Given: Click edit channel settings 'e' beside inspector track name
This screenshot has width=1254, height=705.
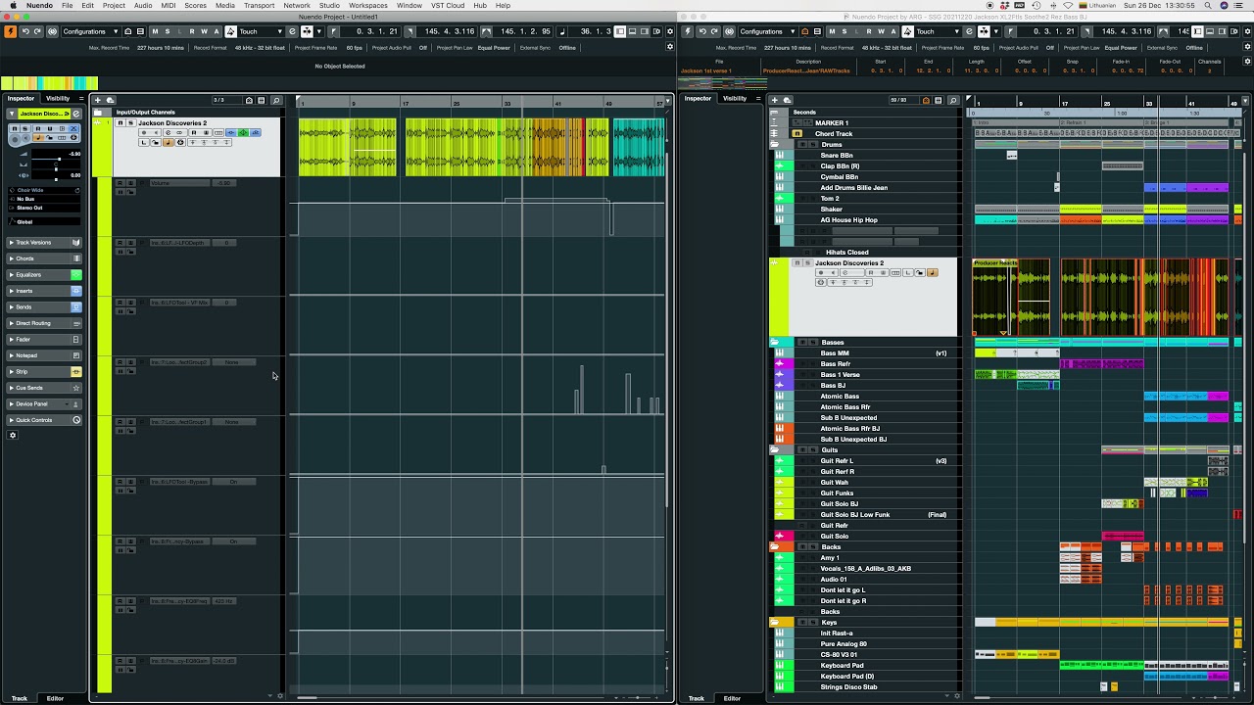Looking at the screenshot, I should click(x=76, y=114).
